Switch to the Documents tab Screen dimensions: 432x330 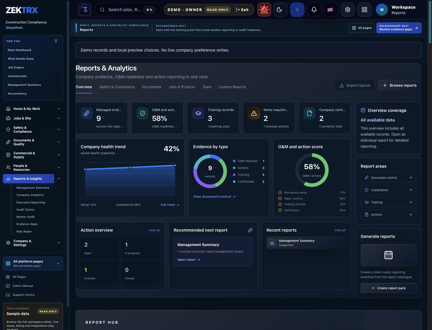click(151, 87)
